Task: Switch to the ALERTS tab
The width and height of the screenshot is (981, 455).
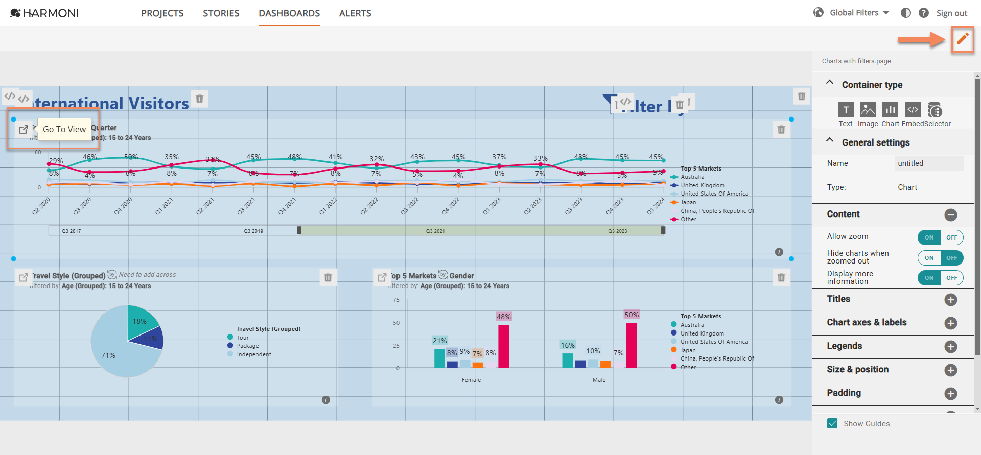Action: (355, 13)
